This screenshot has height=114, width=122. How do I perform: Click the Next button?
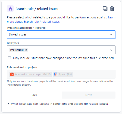89,95
